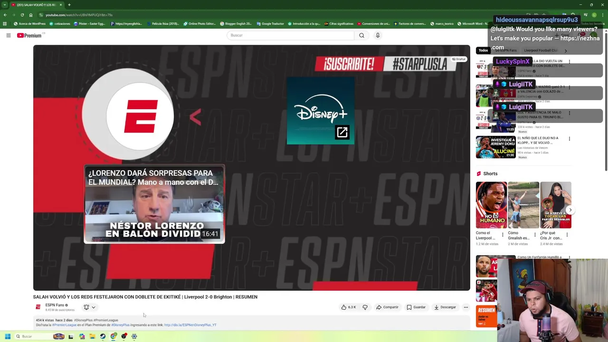Save video with Guardar button
608x342 pixels.
coord(416,307)
